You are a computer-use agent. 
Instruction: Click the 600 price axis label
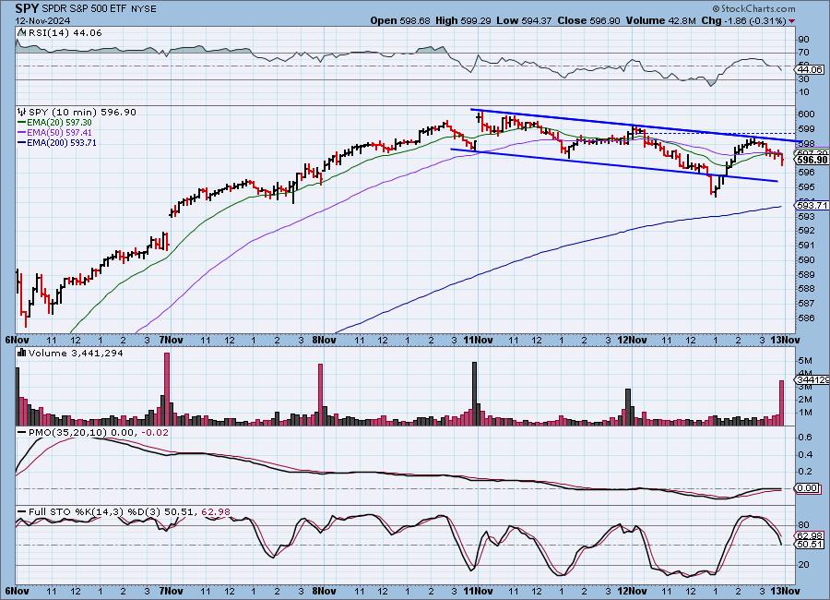click(x=806, y=114)
